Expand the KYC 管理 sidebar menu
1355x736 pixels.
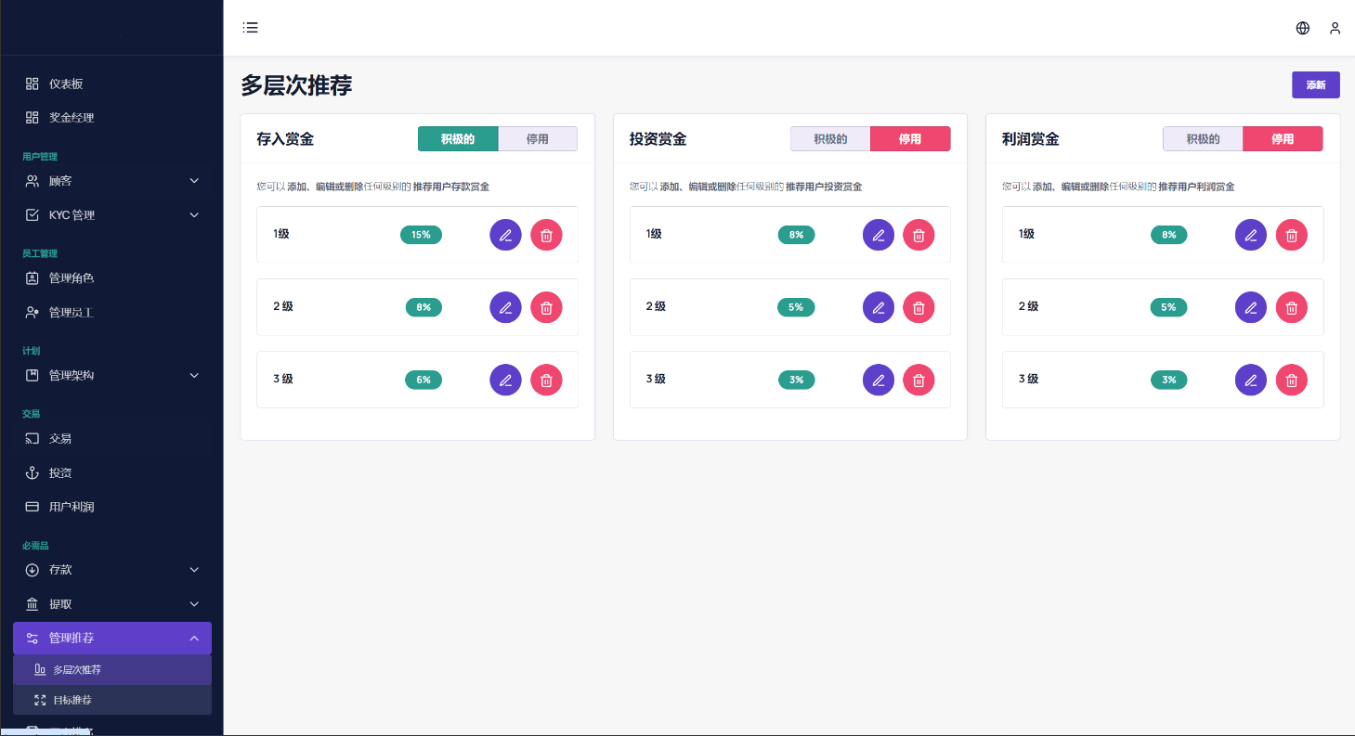click(x=111, y=215)
